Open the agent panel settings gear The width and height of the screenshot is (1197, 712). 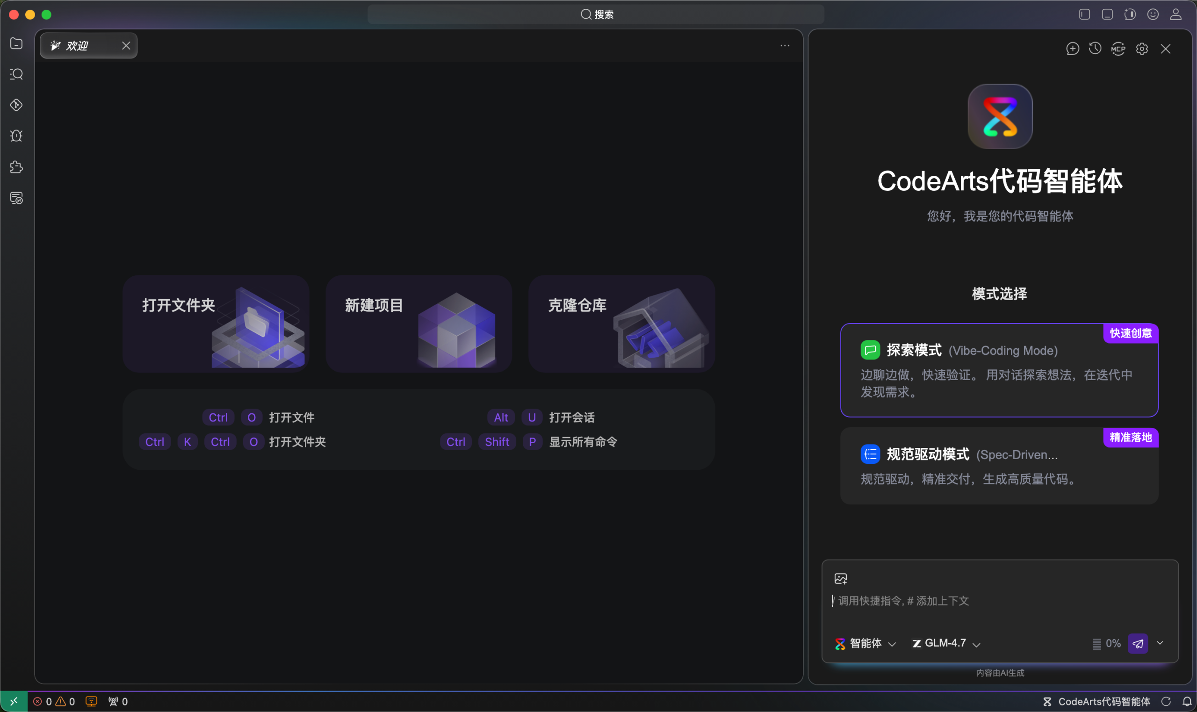pos(1142,49)
